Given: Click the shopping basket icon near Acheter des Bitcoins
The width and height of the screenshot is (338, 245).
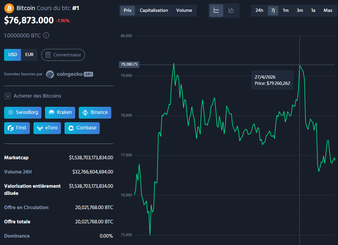Looking at the screenshot, I should 8,96.
